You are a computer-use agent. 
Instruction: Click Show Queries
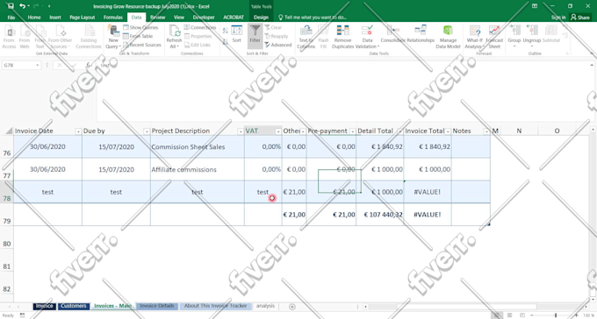coord(140,27)
